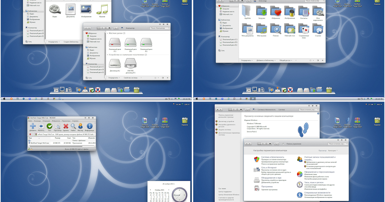This screenshot has height=202, width=385.
Task: Select Музыка green notes library icon
Action: [x=102, y=9]
